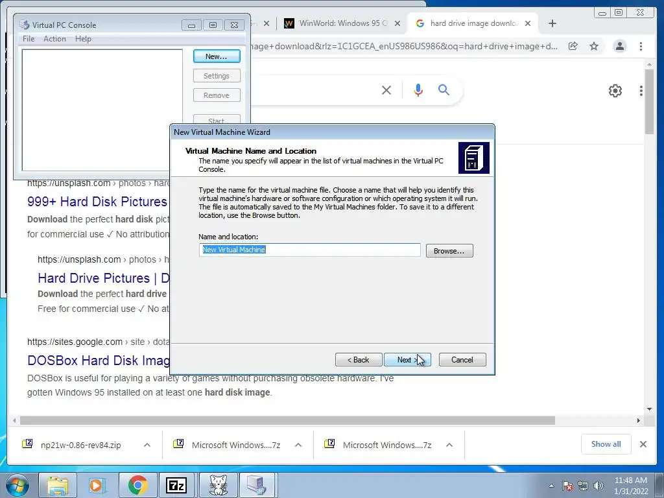
Task: Open Windows Media Player from taskbar
Action: click(97, 485)
